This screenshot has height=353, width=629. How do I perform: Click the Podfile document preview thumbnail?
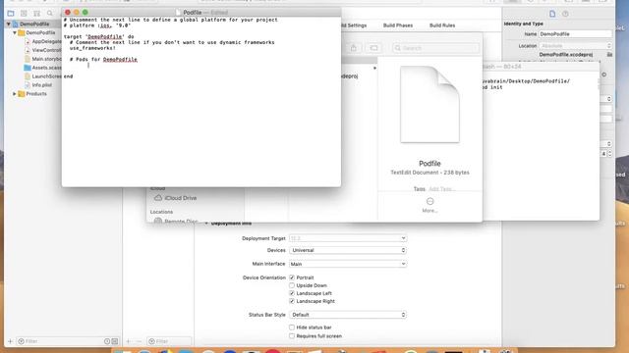tap(429, 104)
